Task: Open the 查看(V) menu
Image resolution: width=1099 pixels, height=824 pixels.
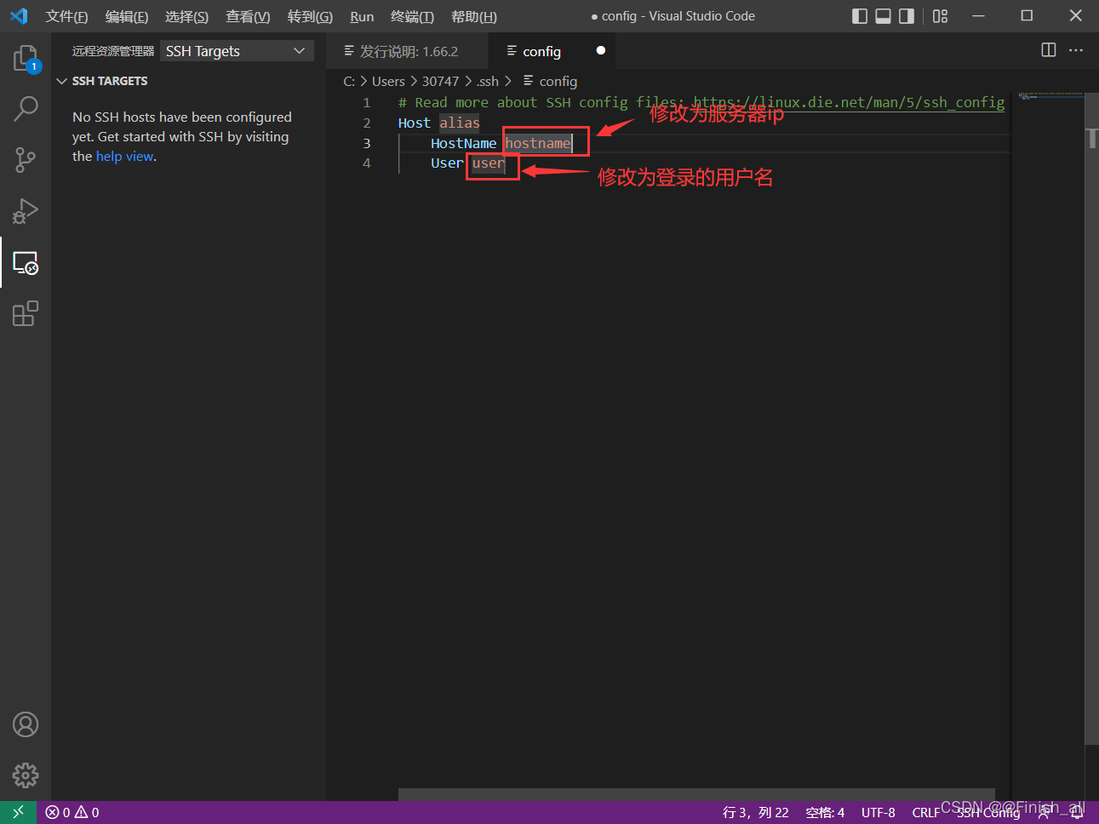Action: (248, 16)
